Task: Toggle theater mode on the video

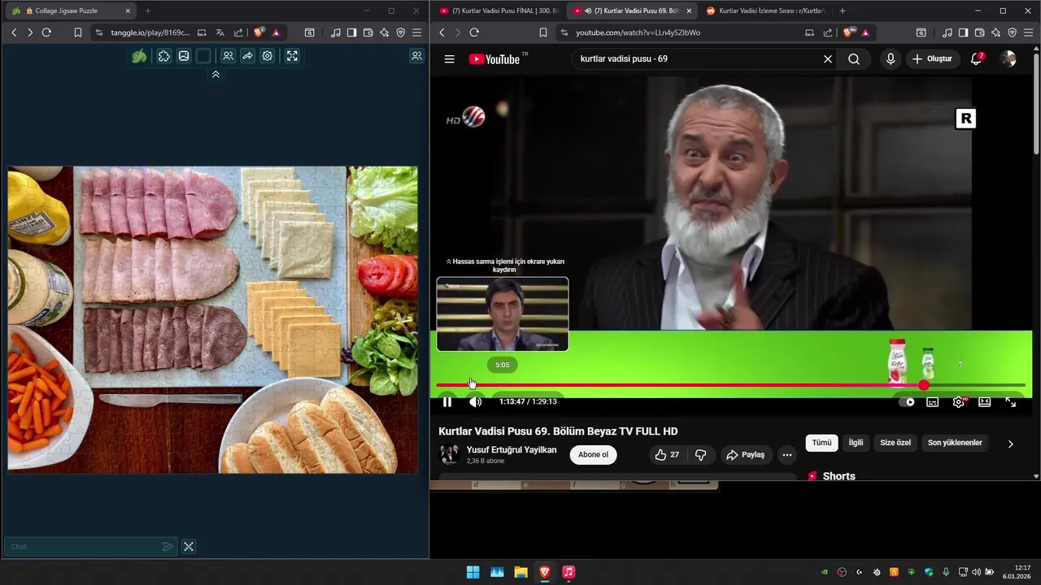Action: pos(984,401)
